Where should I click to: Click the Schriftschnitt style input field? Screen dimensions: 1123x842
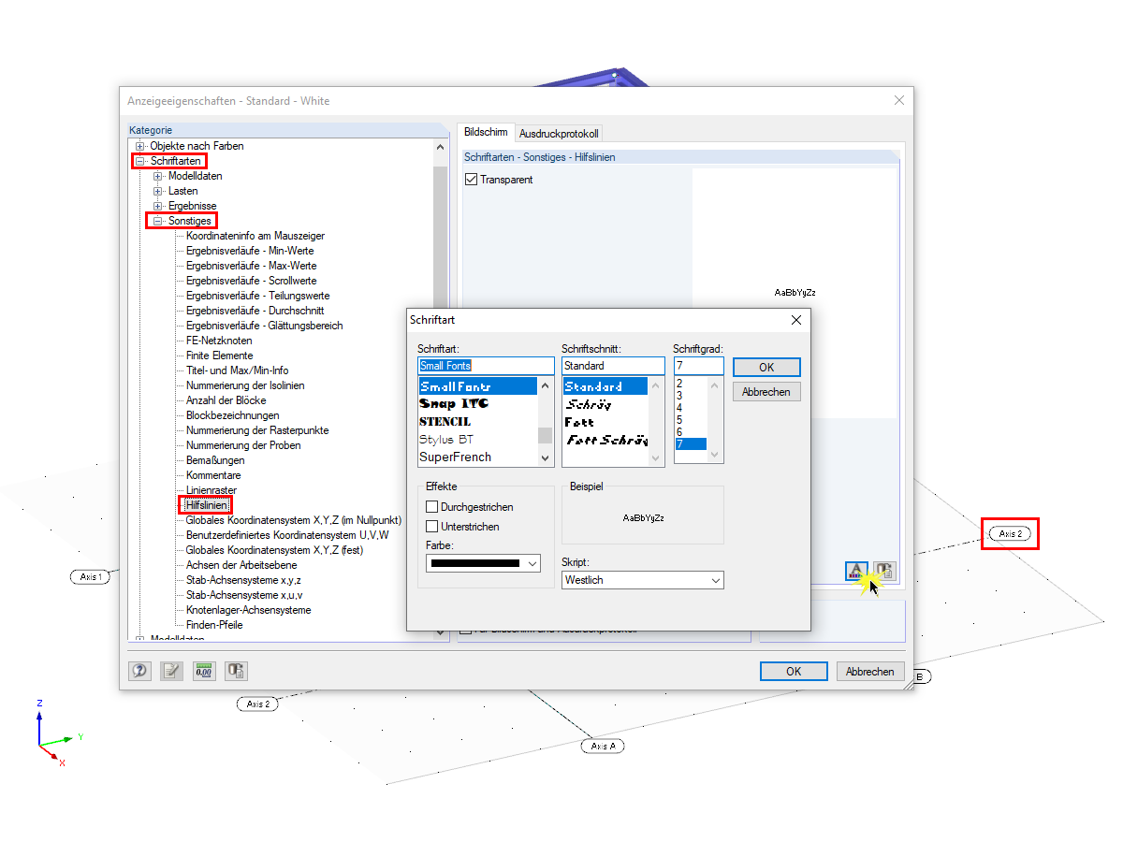coord(613,366)
